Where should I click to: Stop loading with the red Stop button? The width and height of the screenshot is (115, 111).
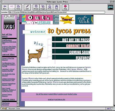[65, 7]
